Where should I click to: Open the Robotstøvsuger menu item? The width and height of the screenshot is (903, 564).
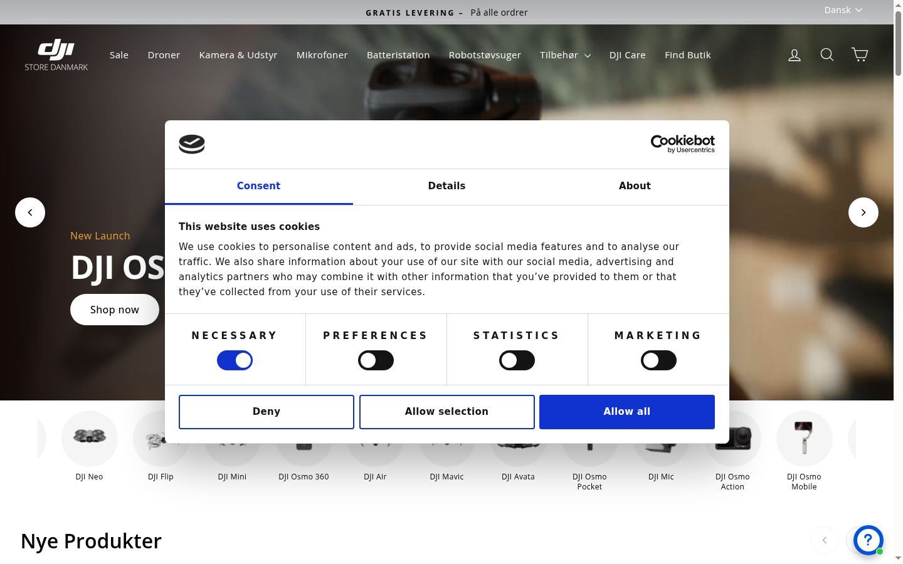pyautogui.click(x=485, y=55)
